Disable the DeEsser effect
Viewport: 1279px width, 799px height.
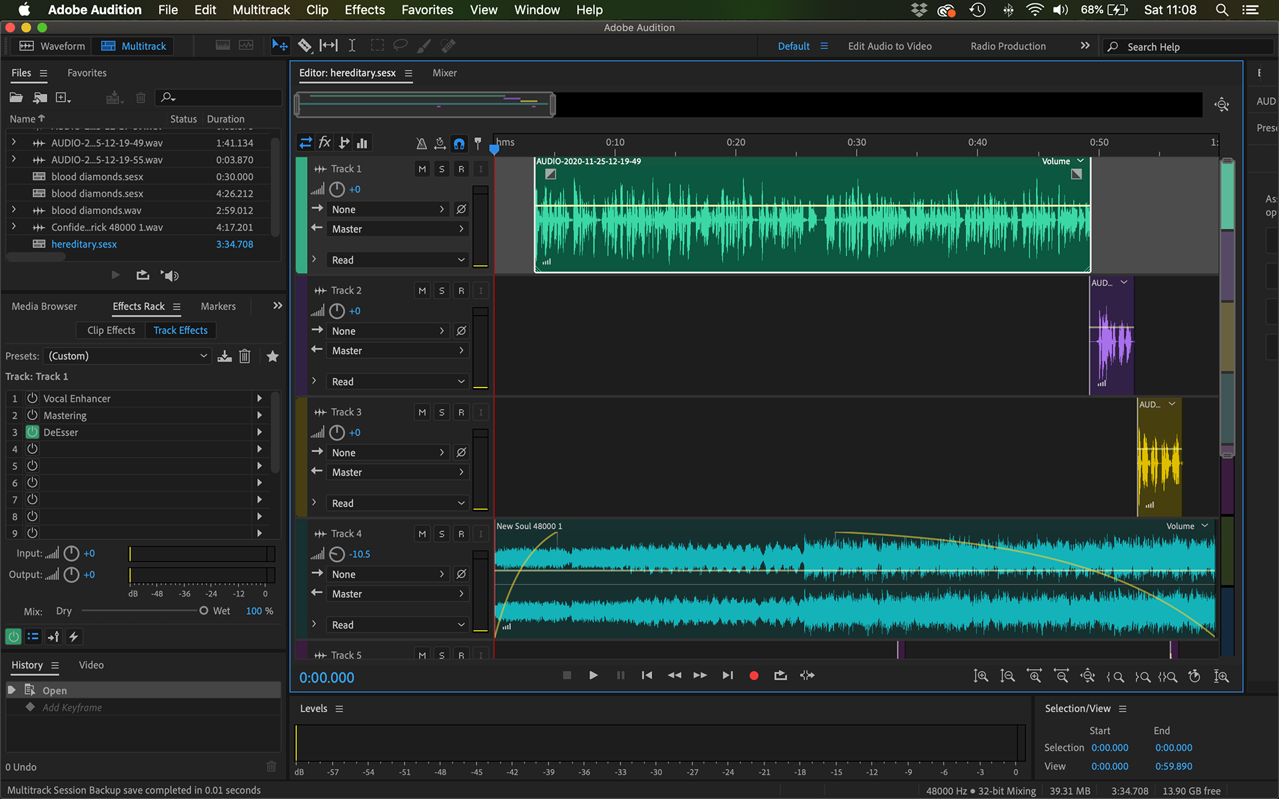[x=32, y=431]
